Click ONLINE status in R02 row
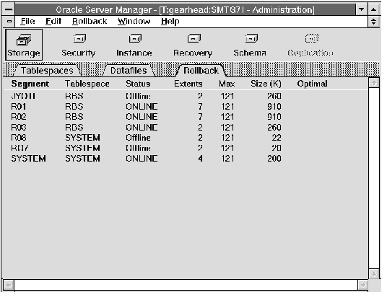The height and width of the screenshot is (295, 387). pos(142,117)
